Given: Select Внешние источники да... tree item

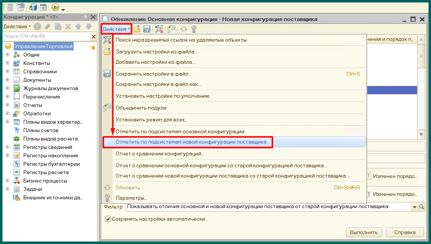Looking at the screenshot, I should click(53, 197).
